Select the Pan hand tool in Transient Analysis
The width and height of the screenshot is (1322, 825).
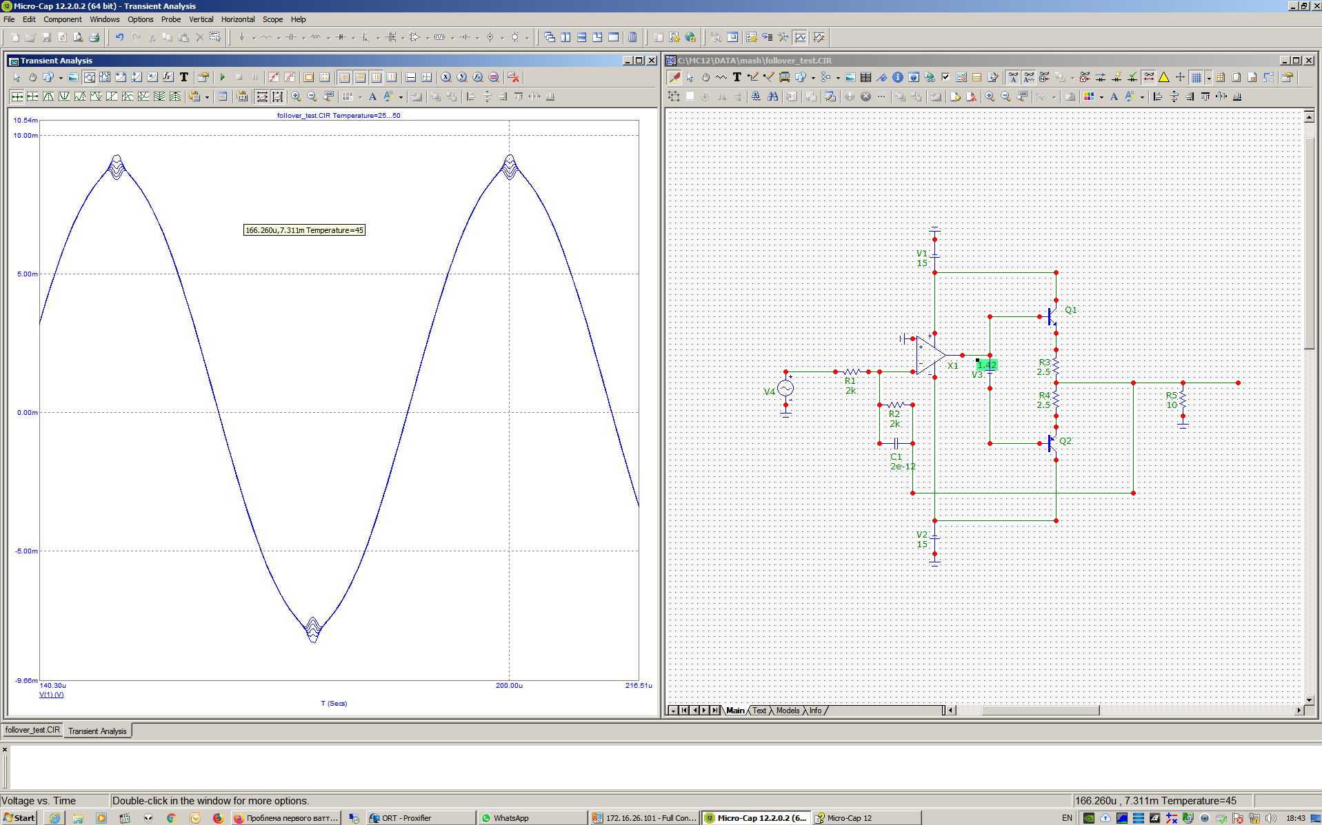(x=32, y=77)
